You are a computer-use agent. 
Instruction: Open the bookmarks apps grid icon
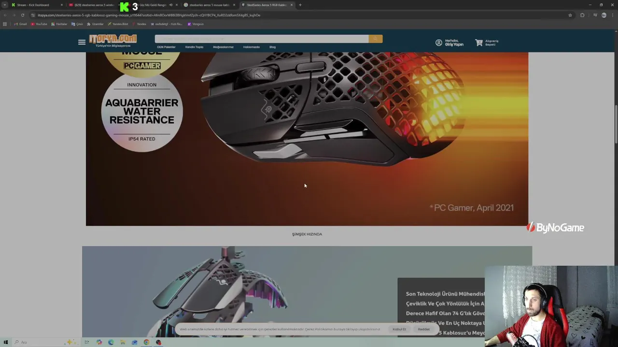(x=5, y=24)
